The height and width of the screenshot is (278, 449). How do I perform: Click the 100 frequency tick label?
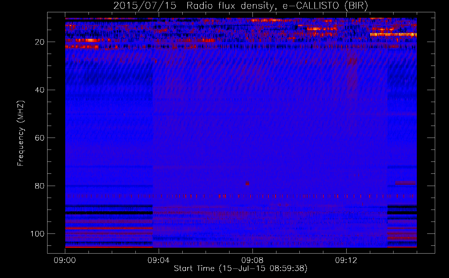(37, 234)
